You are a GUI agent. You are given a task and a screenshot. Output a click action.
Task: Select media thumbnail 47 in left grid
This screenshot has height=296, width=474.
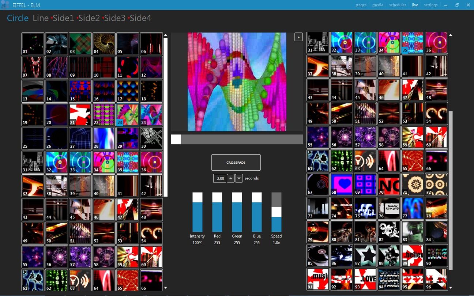128,209
